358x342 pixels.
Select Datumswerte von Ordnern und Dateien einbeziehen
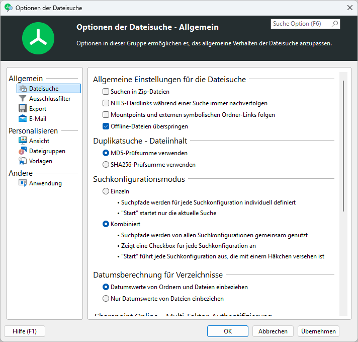106,287
